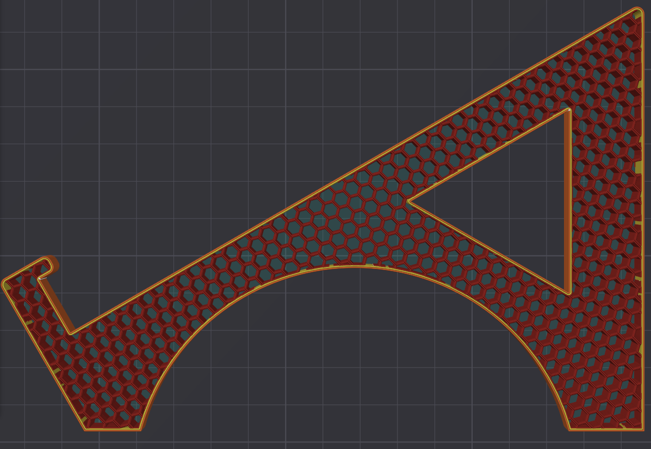The height and width of the screenshot is (449, 651).
Task: Select the flat base of the left foot
Action: [113, 429]
